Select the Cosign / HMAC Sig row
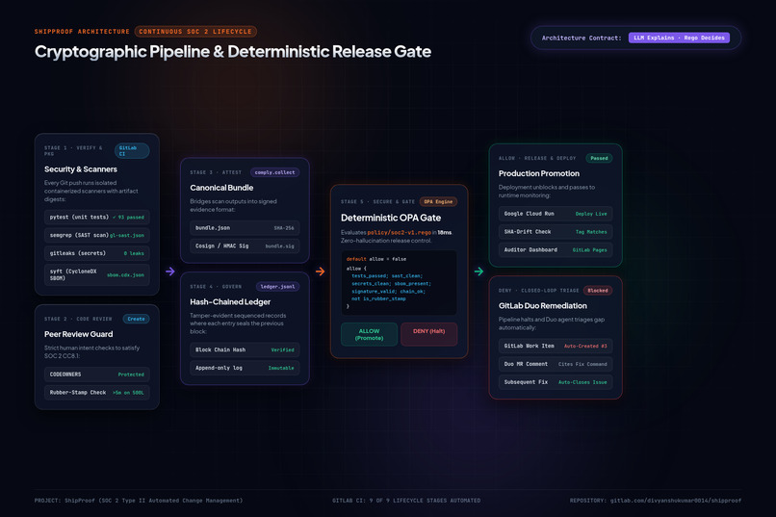The image size is (776, 517). pos(245,246)
